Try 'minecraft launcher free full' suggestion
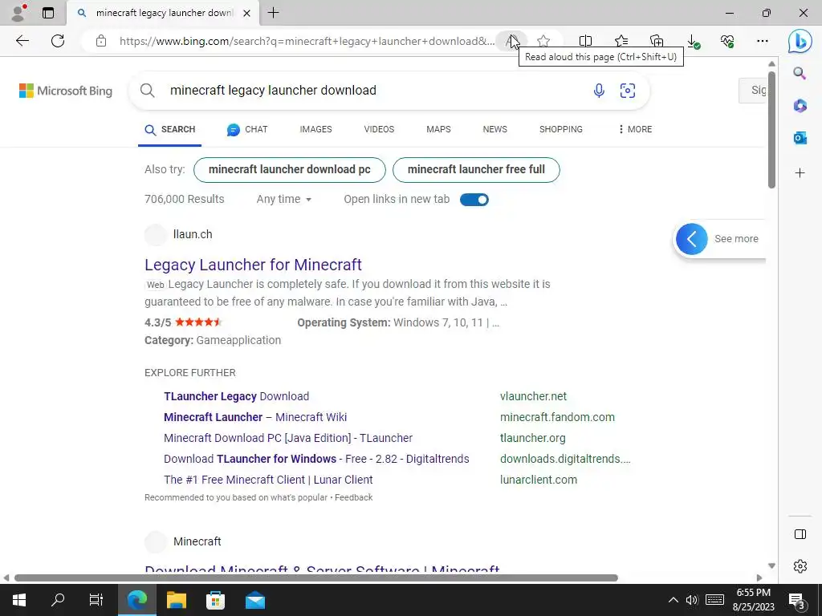Viewport: 822px width, 616px height. [x=476, y=170]
